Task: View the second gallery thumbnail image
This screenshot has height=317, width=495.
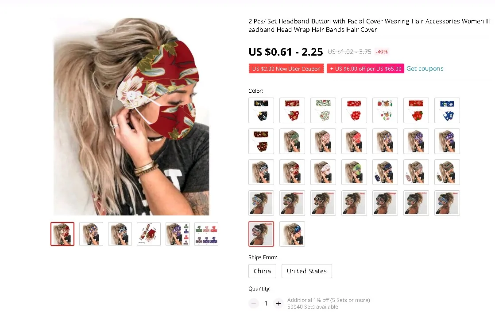Action: pos(91,234)
